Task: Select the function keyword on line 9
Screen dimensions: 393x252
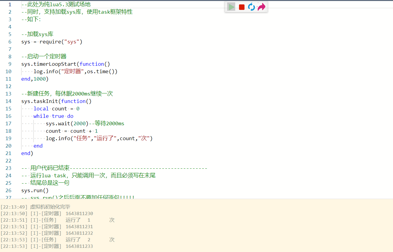Action: pyautogui.click(x=92, y=64)
